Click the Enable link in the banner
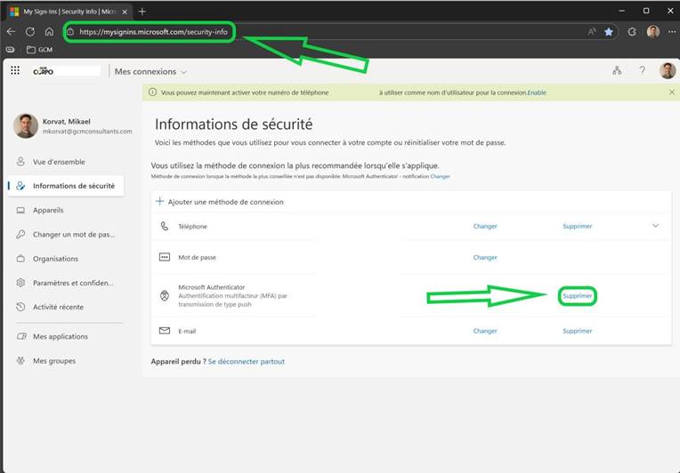Screen dimensions: 680x473 tap(537, 92)
